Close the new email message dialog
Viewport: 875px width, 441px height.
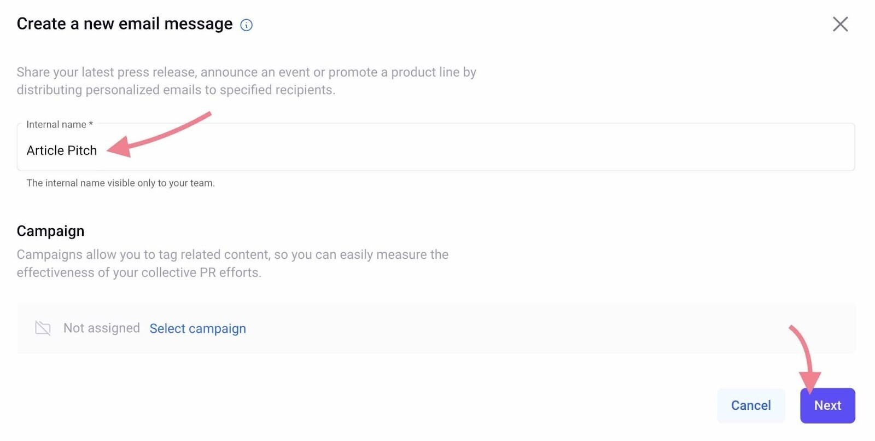pos(840,24)
